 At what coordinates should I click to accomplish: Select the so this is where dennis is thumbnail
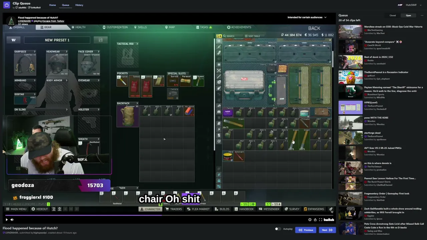point(351,168)
